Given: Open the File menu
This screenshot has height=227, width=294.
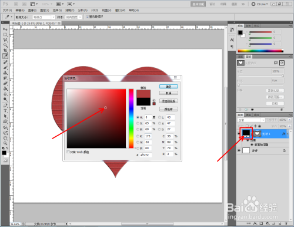Looking at the screenshot, I should point(8,10).
